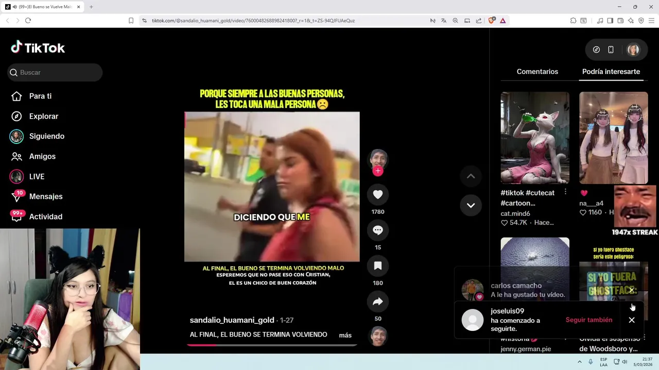Open Leo AI sparkle icon
The width and height of the screenshot is (659, 370).
point(631,21)
